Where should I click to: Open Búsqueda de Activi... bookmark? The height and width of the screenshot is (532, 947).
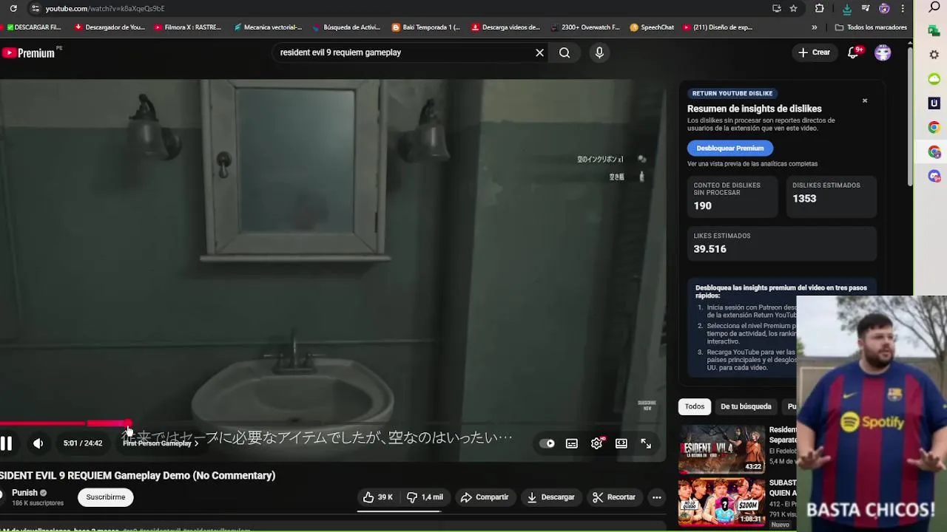coord(346,27)
